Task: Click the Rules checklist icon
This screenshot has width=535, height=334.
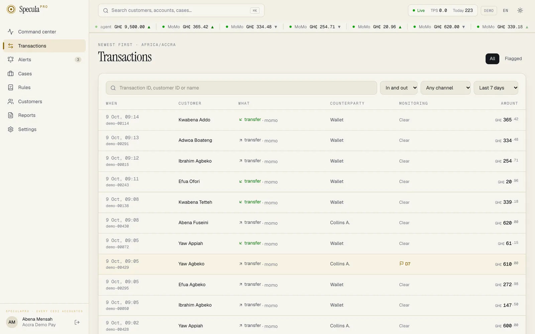Action: coord(11,88)
